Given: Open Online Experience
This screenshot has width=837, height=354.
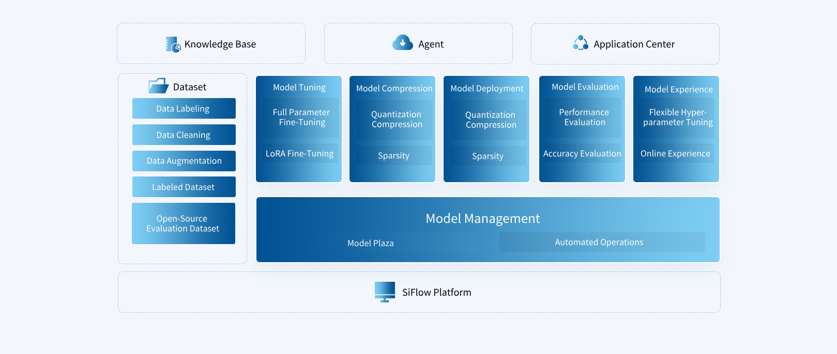Looking at the screenshot, I should coord(676,153).
